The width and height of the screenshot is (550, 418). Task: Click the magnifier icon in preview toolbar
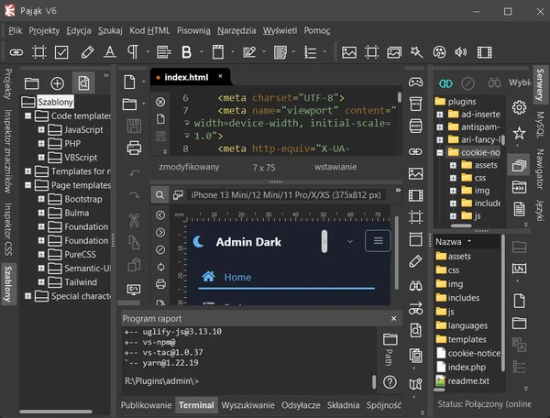point(159,195)
